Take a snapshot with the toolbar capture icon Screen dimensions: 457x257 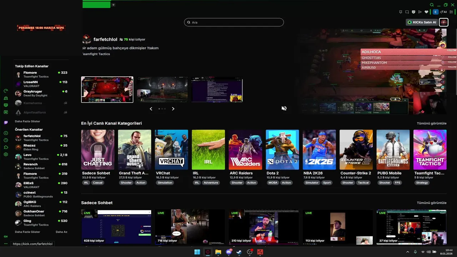(x=407, y=12)
